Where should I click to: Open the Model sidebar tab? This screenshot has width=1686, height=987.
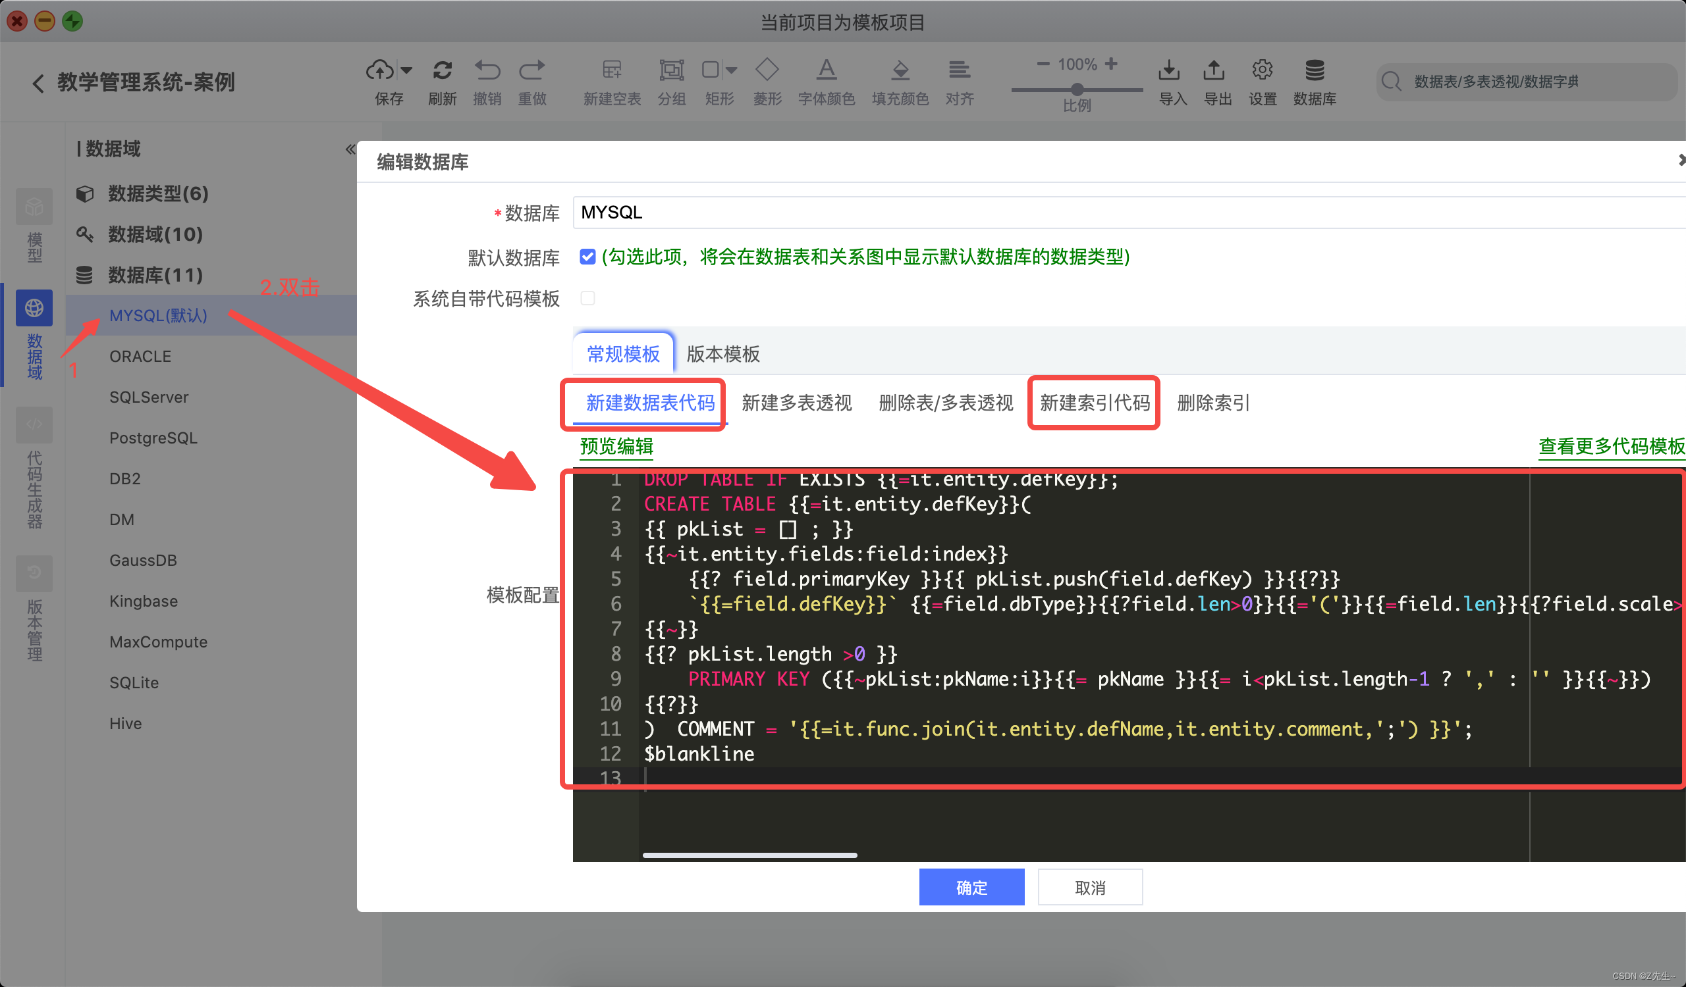pos(34,225)
